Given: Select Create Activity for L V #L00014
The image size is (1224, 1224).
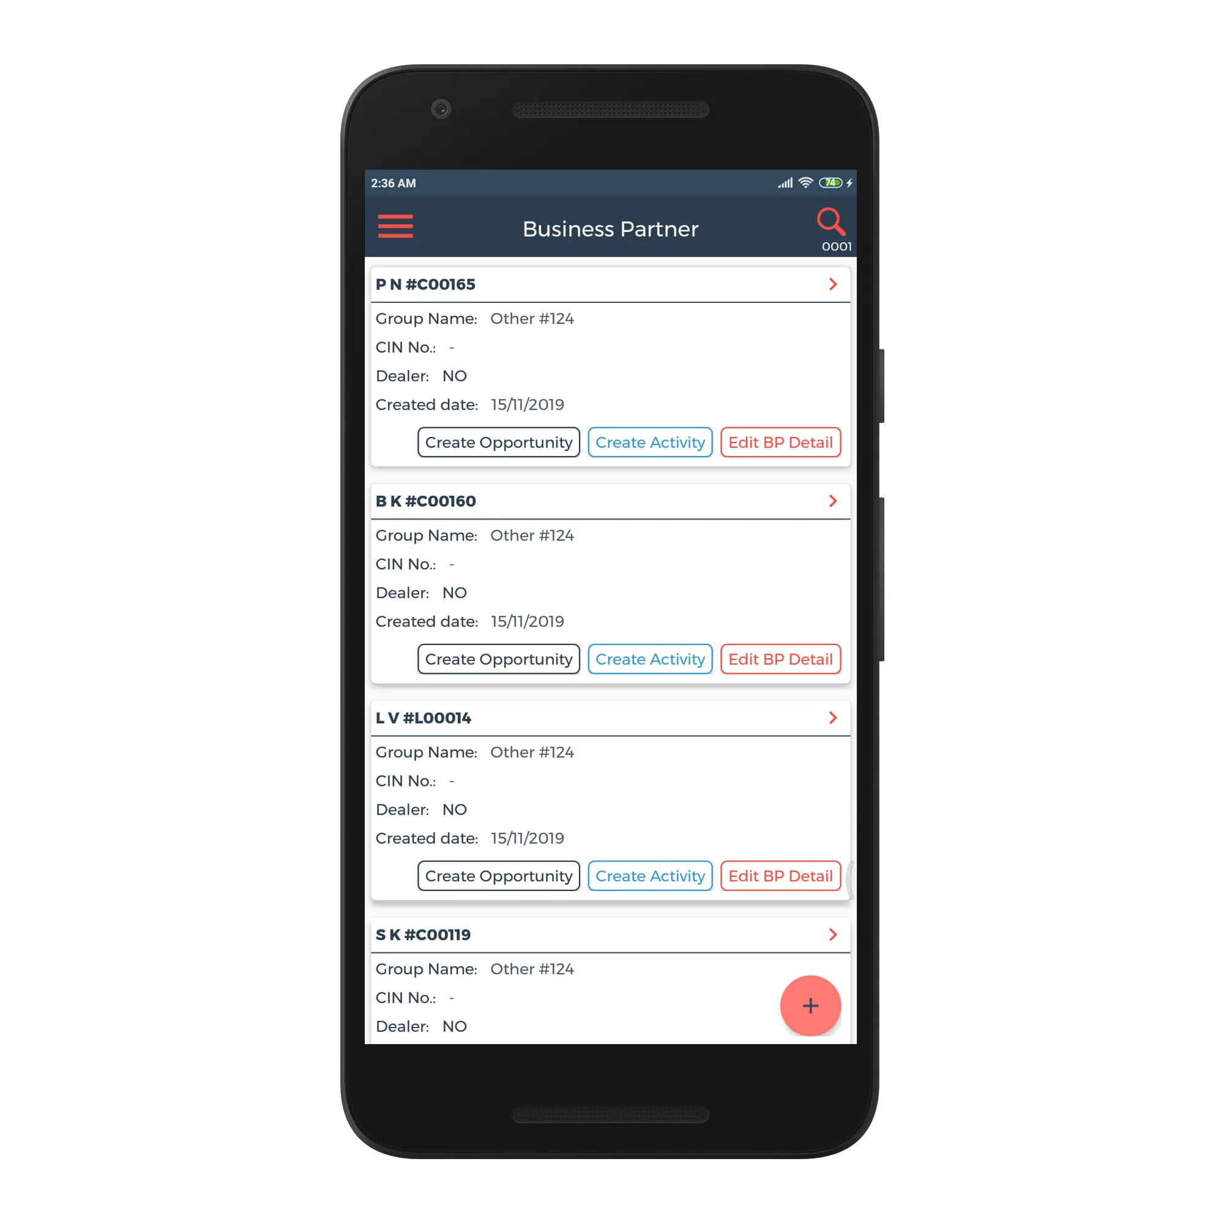Looking at the screenshot, I should [650, 876].
